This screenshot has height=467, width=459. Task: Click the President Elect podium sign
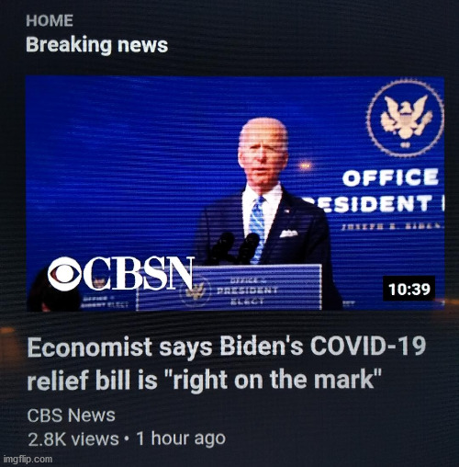[229, 288]
